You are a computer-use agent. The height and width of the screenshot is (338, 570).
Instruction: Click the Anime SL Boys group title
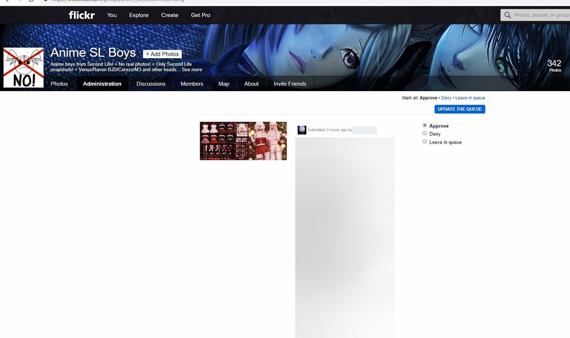[x=93, y=52]
